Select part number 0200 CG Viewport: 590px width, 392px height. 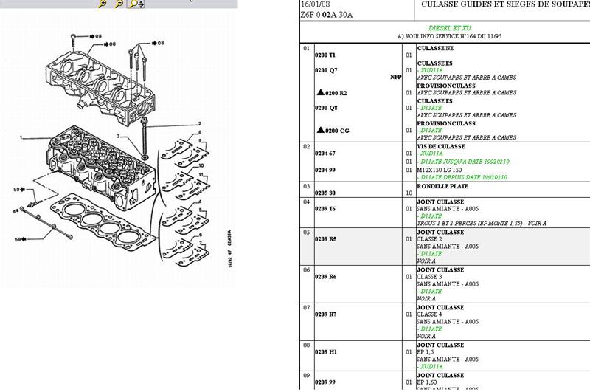[337, 131]
